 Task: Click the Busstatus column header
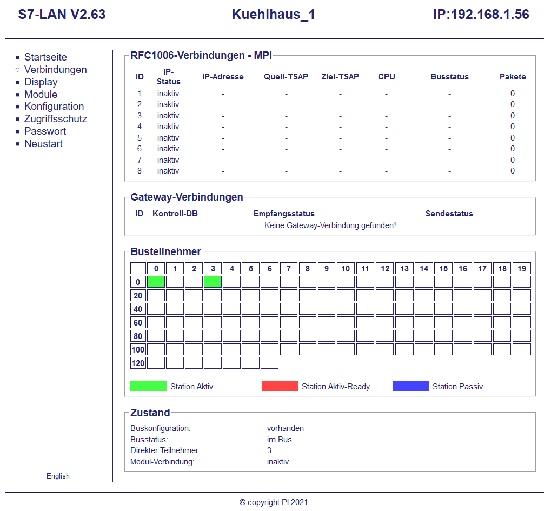[449, 77]
